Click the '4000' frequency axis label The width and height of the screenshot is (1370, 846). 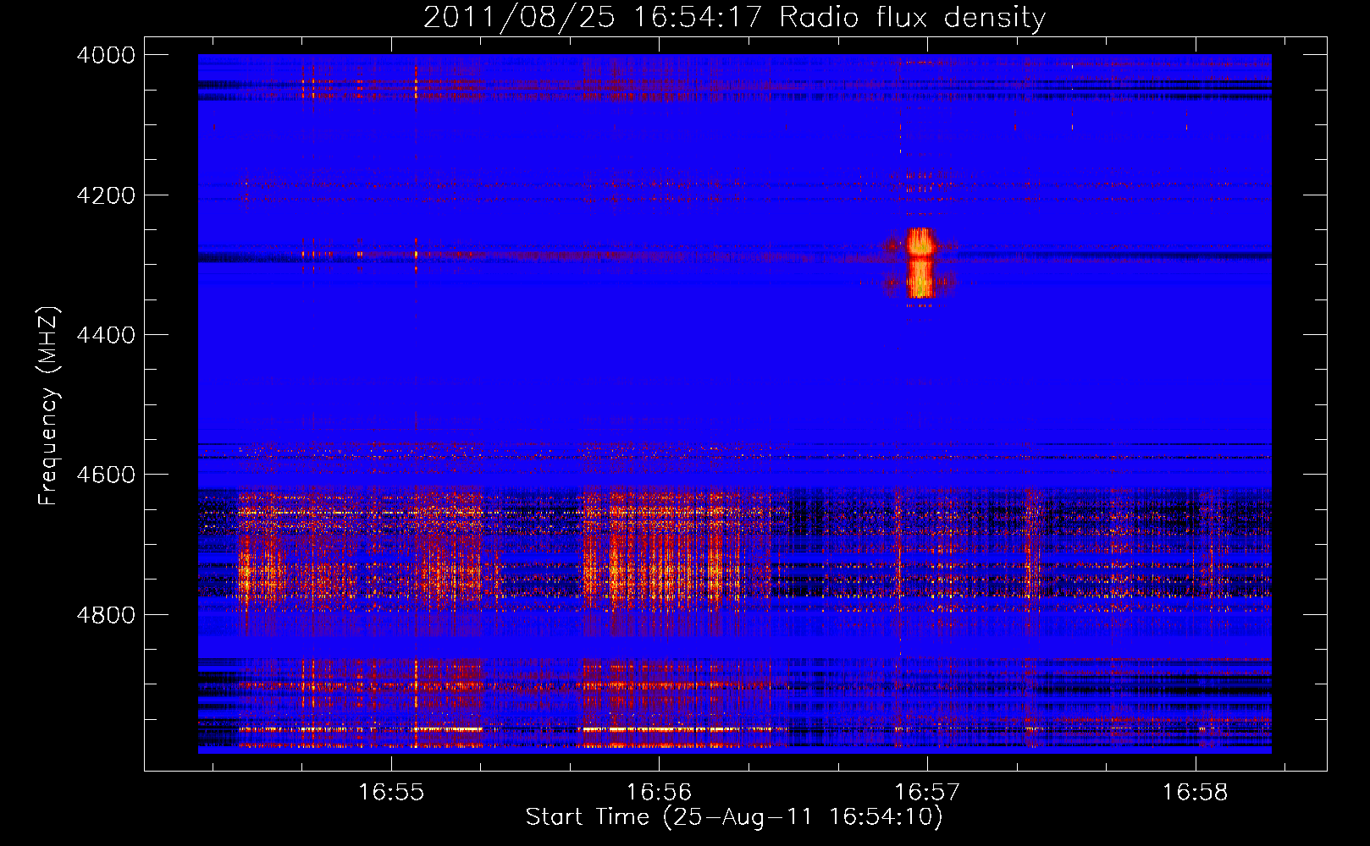click(106, 55)
